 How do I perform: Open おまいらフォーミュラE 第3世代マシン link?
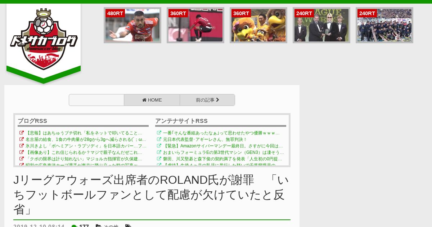pyautogui.click(x=224, y=152)
